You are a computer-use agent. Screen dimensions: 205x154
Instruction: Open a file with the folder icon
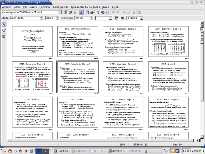click(x=70, y=12)
